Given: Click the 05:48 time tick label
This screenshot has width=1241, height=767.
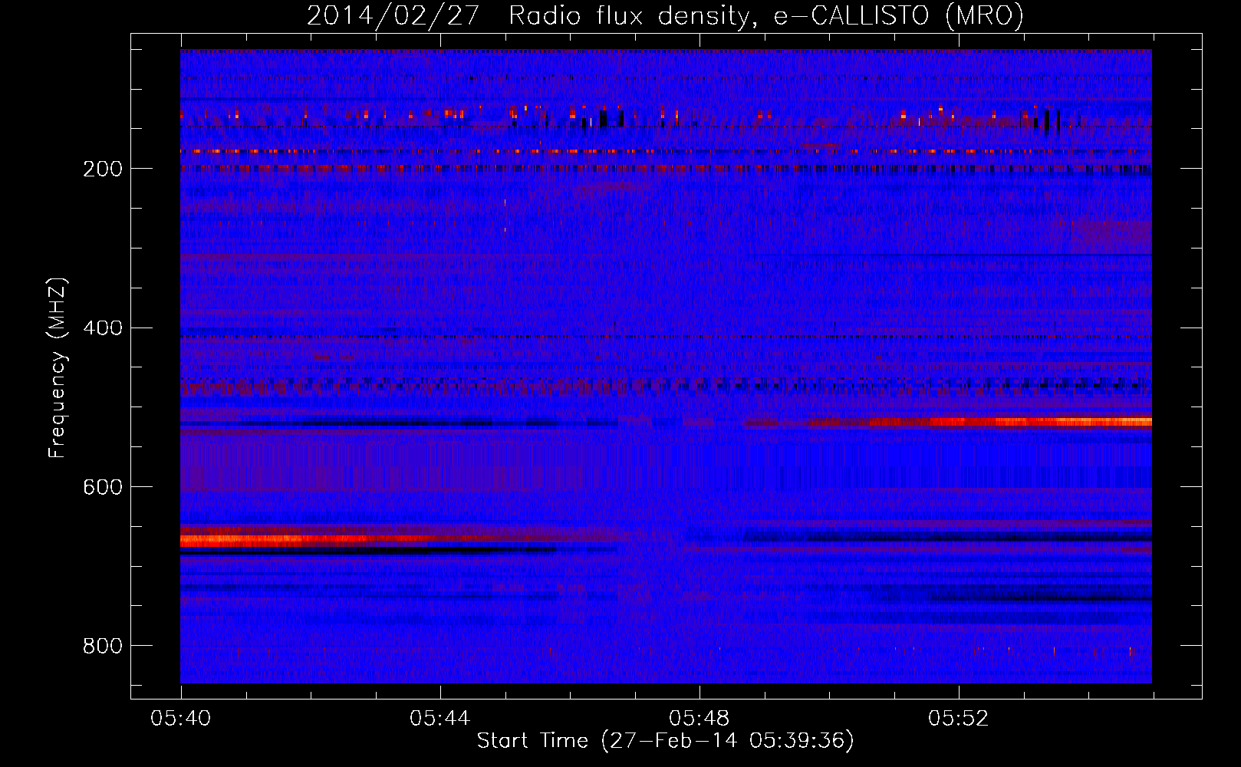Looking at the screenshot, I should pos(700,718).
